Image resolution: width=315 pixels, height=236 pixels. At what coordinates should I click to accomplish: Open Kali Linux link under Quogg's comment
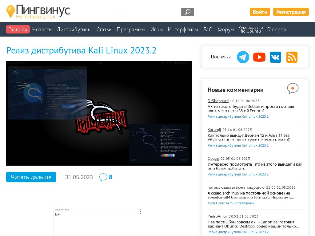pyautogui.click(x=238, y=175)
